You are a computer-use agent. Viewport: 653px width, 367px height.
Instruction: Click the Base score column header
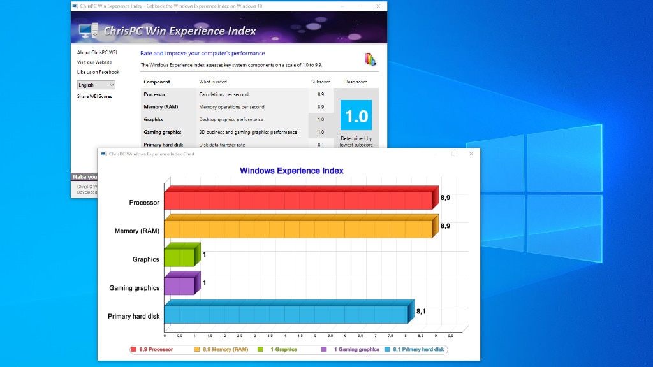pos(356,82)
